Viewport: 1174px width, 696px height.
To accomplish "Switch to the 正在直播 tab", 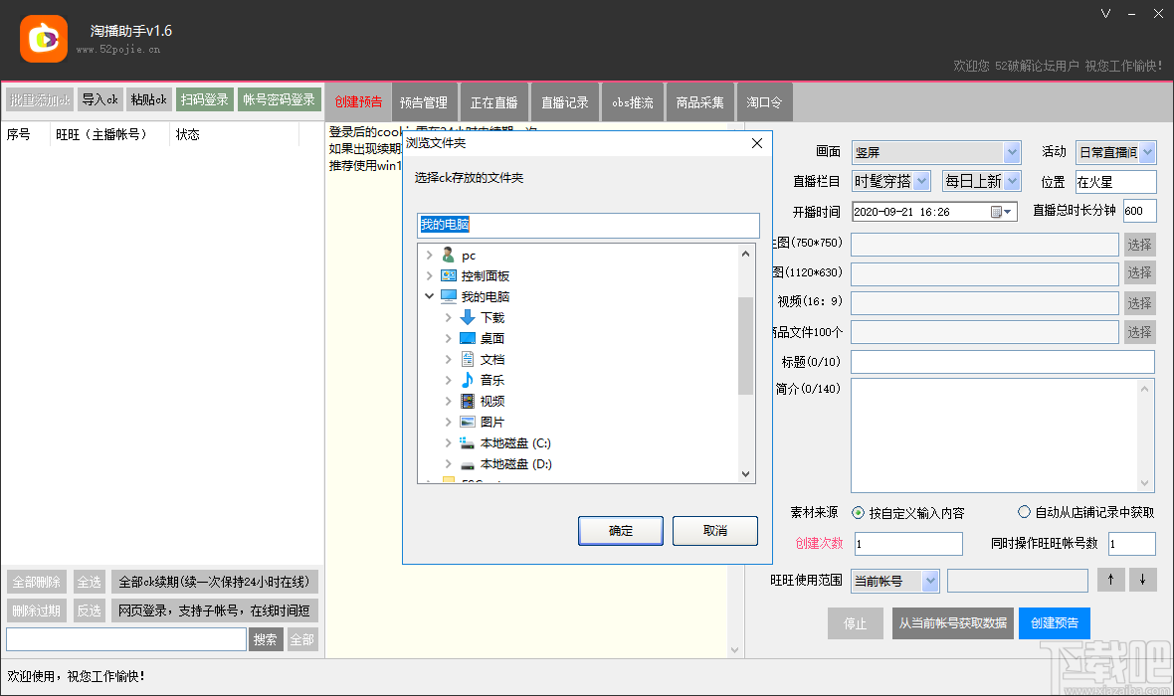I will tap(493, 101).
